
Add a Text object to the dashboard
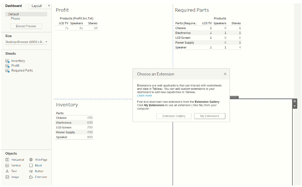pos(14,171)
